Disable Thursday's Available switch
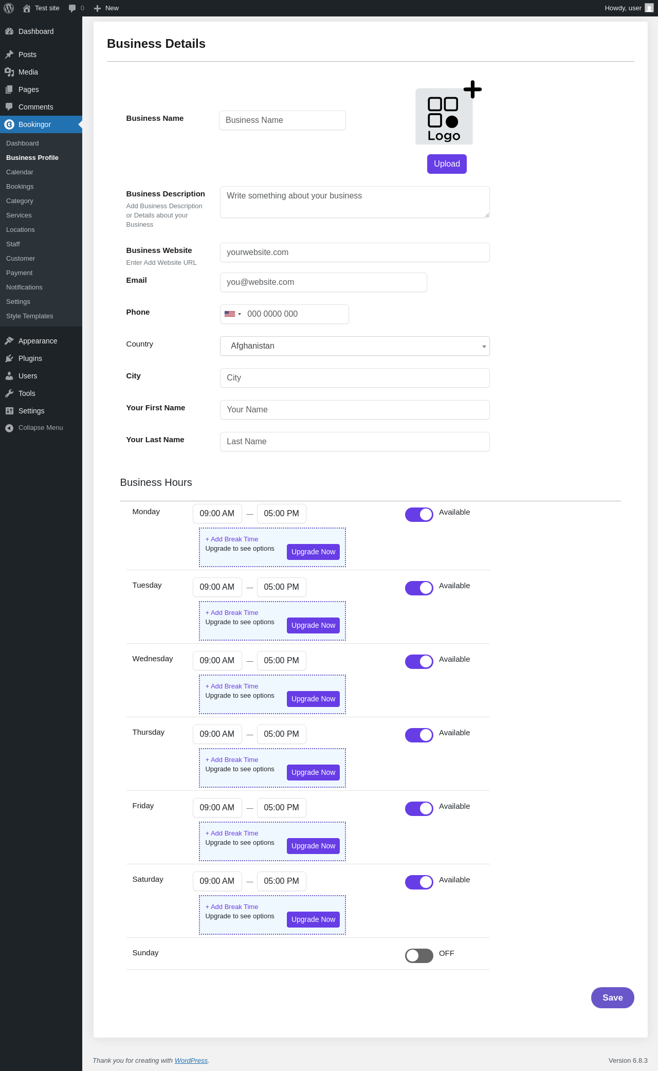This screenshot has height=1071, width=658. click(419, 735)
